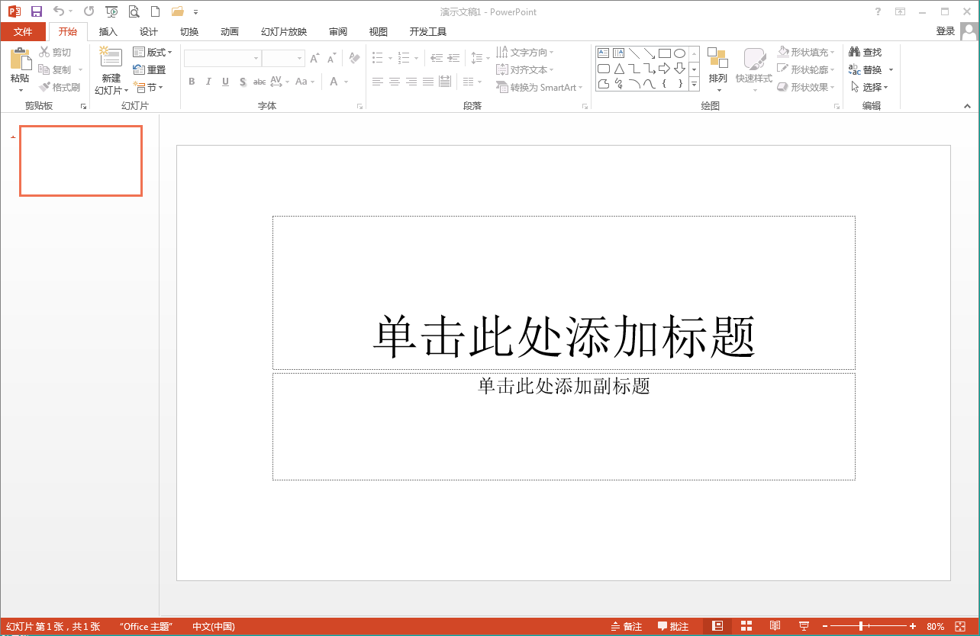This screenshot has width=980, height=636.
Task: Open reading view from status bar
Action: 775,626
